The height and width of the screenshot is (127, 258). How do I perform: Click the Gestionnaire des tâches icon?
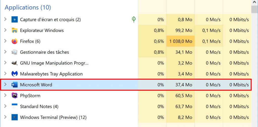point(15,52)
